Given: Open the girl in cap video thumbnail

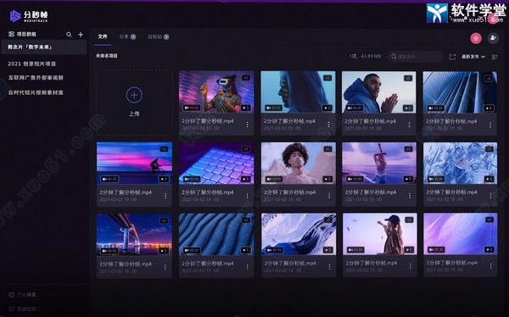Looking at the screenshot, I should tap(380, 234).
